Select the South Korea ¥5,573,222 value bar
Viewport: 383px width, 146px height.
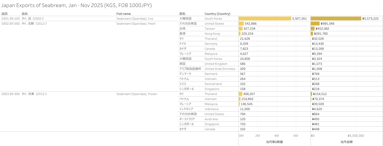pos(336,19)
